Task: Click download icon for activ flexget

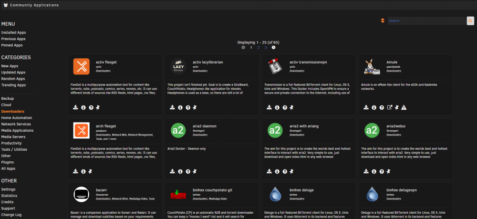Action: [75, 107]
